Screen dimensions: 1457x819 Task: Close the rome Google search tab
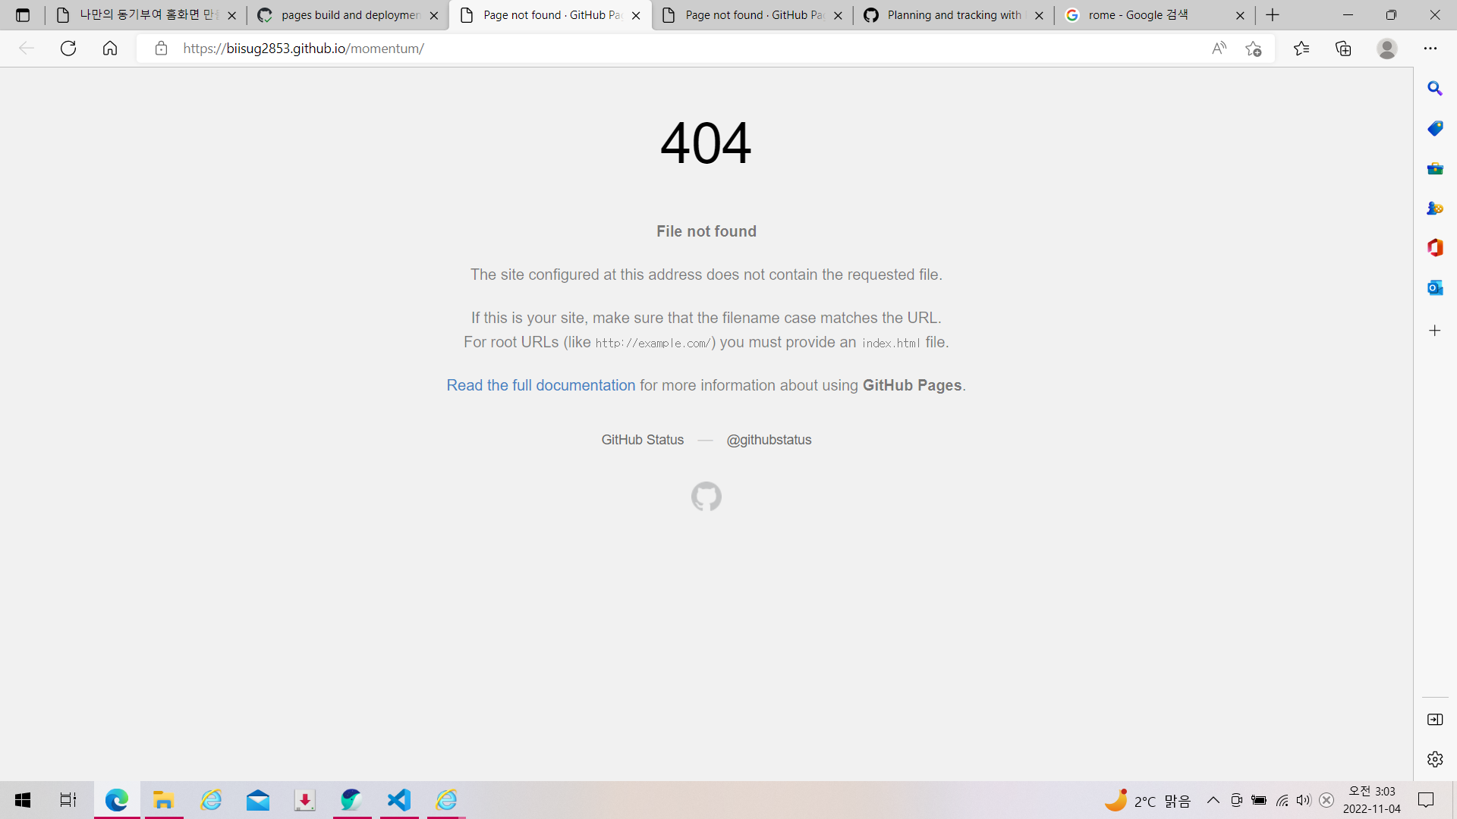tap(1240, 15)
